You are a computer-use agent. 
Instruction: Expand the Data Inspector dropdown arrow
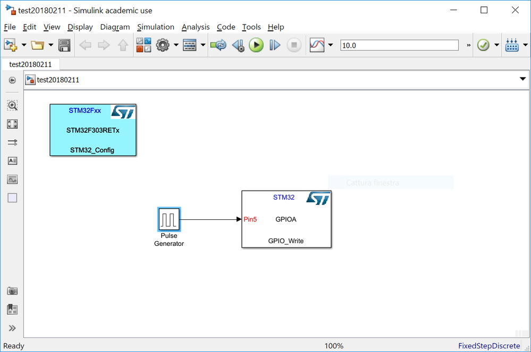[331, 45]
